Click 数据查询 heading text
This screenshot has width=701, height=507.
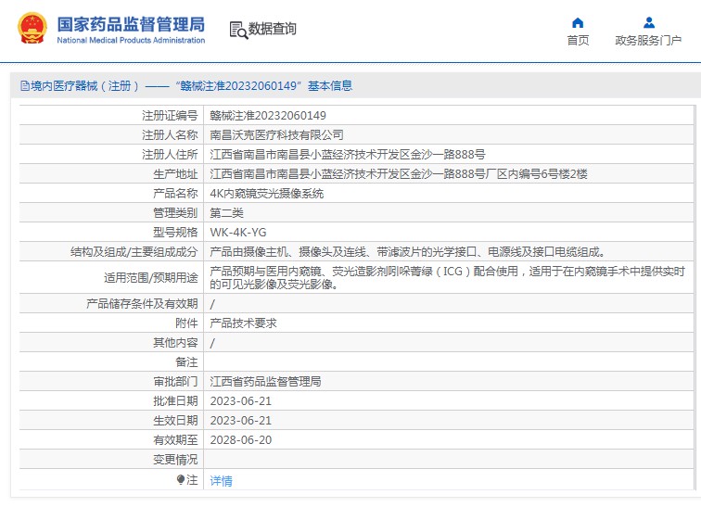(x=273, y=29)
